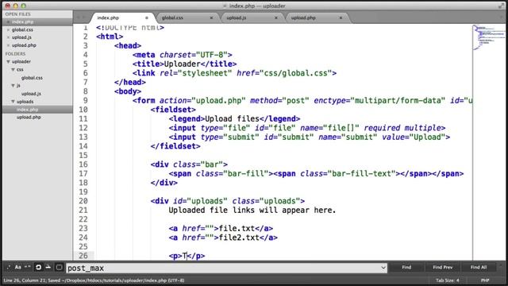Select global.css in Open Files list
Screen dimensions: 508x286
point(22,30)
